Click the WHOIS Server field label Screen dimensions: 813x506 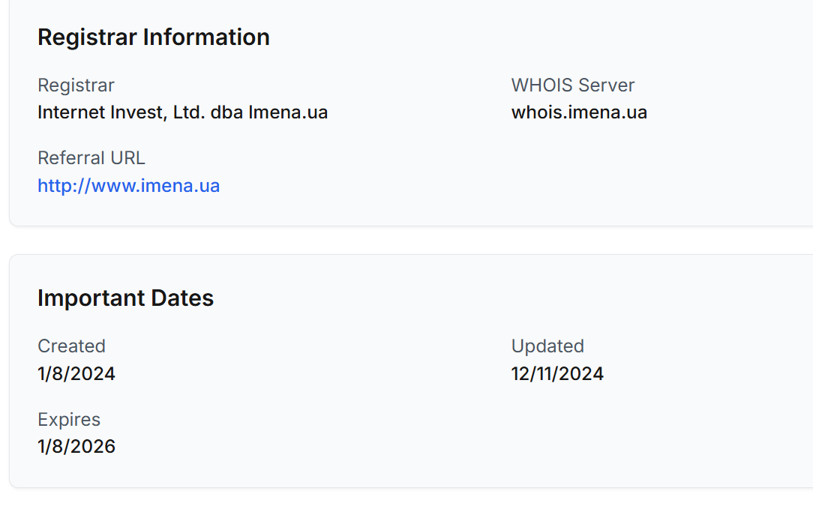572,85
